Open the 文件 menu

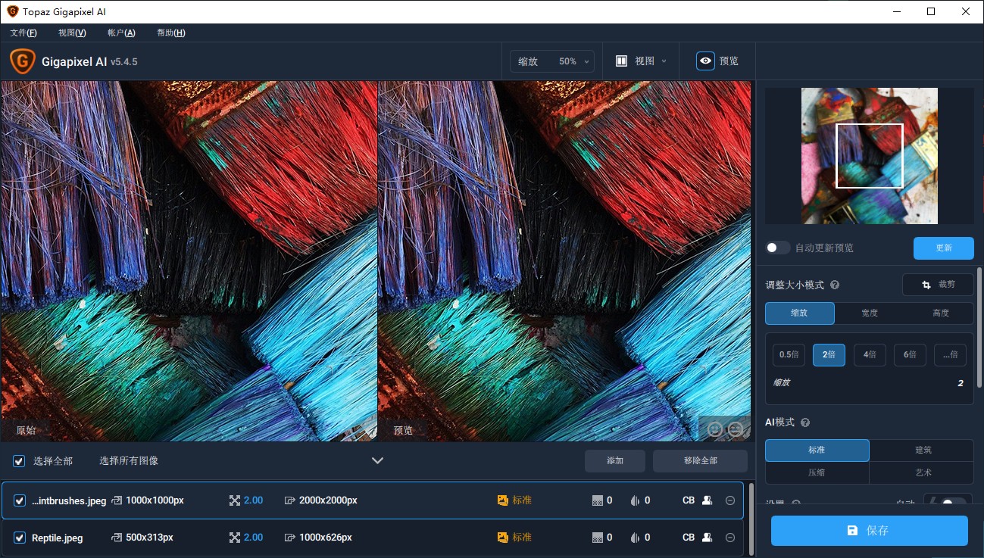(x=23, y=33)
